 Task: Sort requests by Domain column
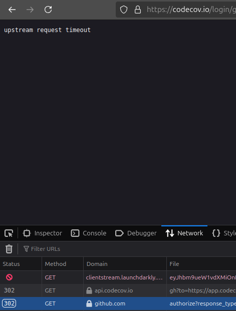point(125,264)
